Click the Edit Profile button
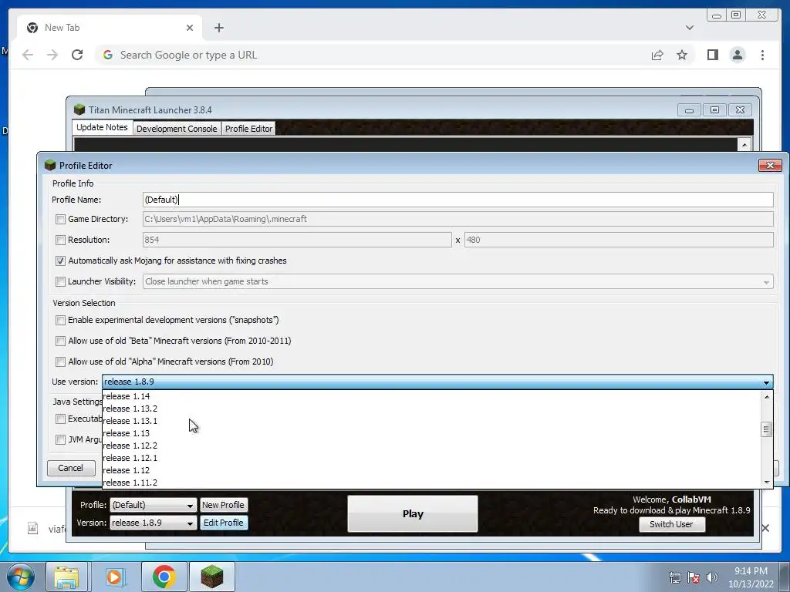Screen dimensions: 790x592 (223, 523)
